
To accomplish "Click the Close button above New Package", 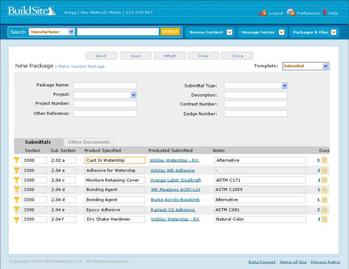I will 237,56.
